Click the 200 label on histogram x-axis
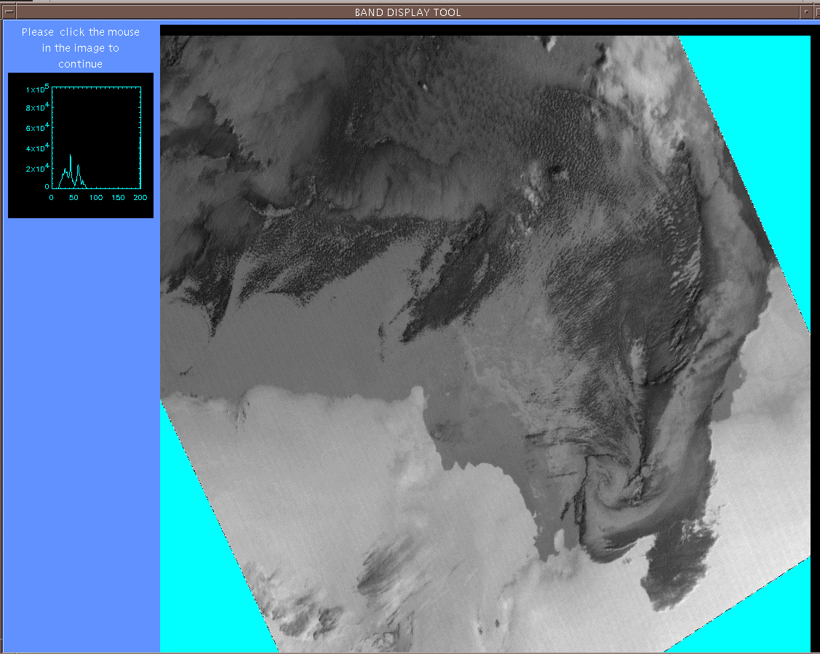820x656 pixels. point(140,198)
